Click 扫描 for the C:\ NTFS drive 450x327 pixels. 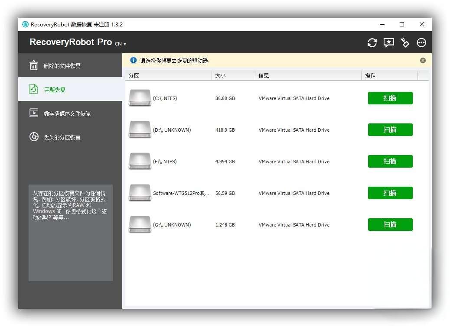coord(390,98)
